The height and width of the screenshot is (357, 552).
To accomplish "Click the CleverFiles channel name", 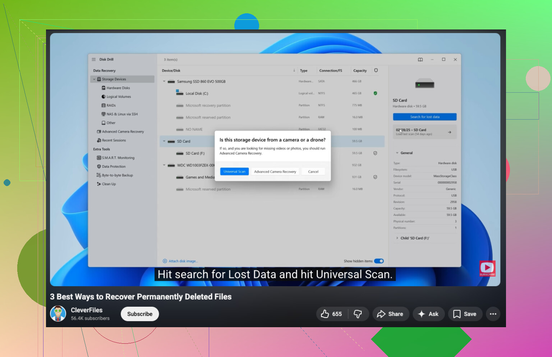I will click(x=87, y=310).
